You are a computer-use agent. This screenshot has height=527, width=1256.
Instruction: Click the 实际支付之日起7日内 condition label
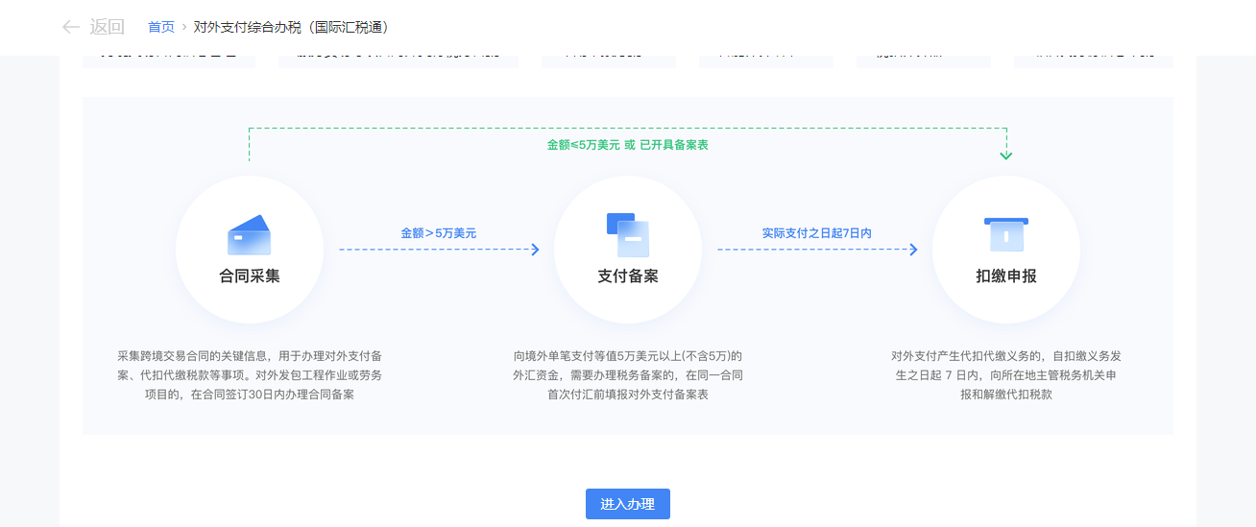(x=816, y=233)
